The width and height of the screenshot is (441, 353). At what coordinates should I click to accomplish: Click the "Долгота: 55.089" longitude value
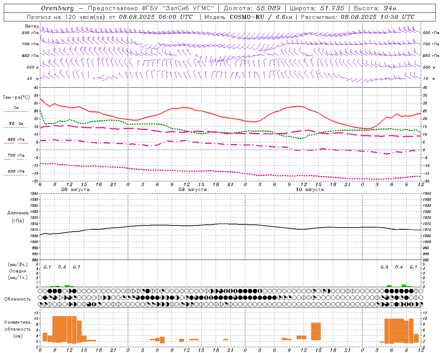point(252,8)
